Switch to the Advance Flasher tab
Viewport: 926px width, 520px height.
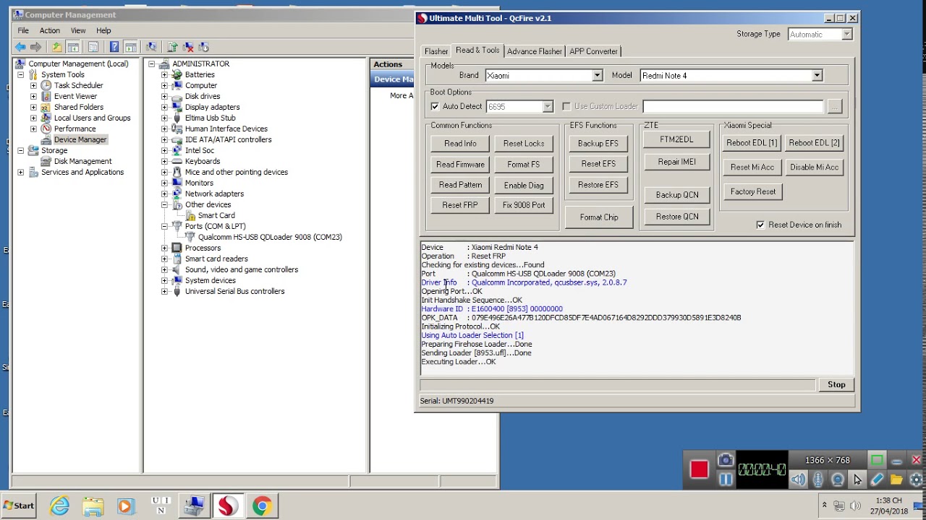[534, 51]
